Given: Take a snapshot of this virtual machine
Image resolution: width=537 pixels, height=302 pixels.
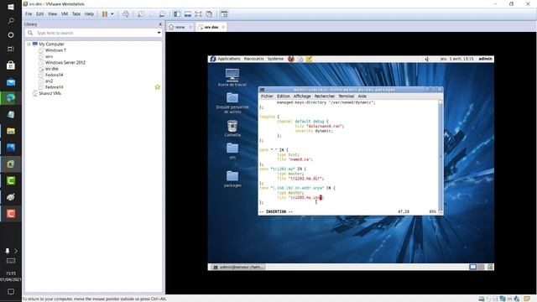Looking at the screenshot, I should coord(141,14).
